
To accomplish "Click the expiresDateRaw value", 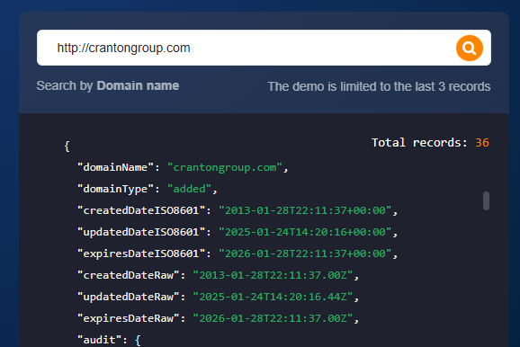I will [x=273, y=318].
